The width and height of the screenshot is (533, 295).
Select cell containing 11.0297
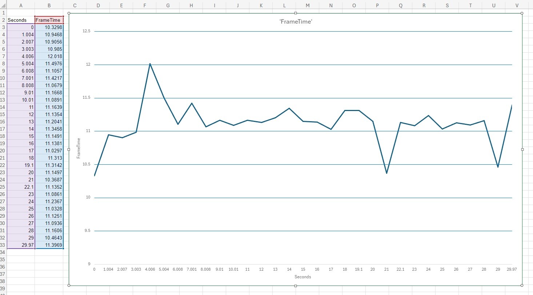coord(49,151)
